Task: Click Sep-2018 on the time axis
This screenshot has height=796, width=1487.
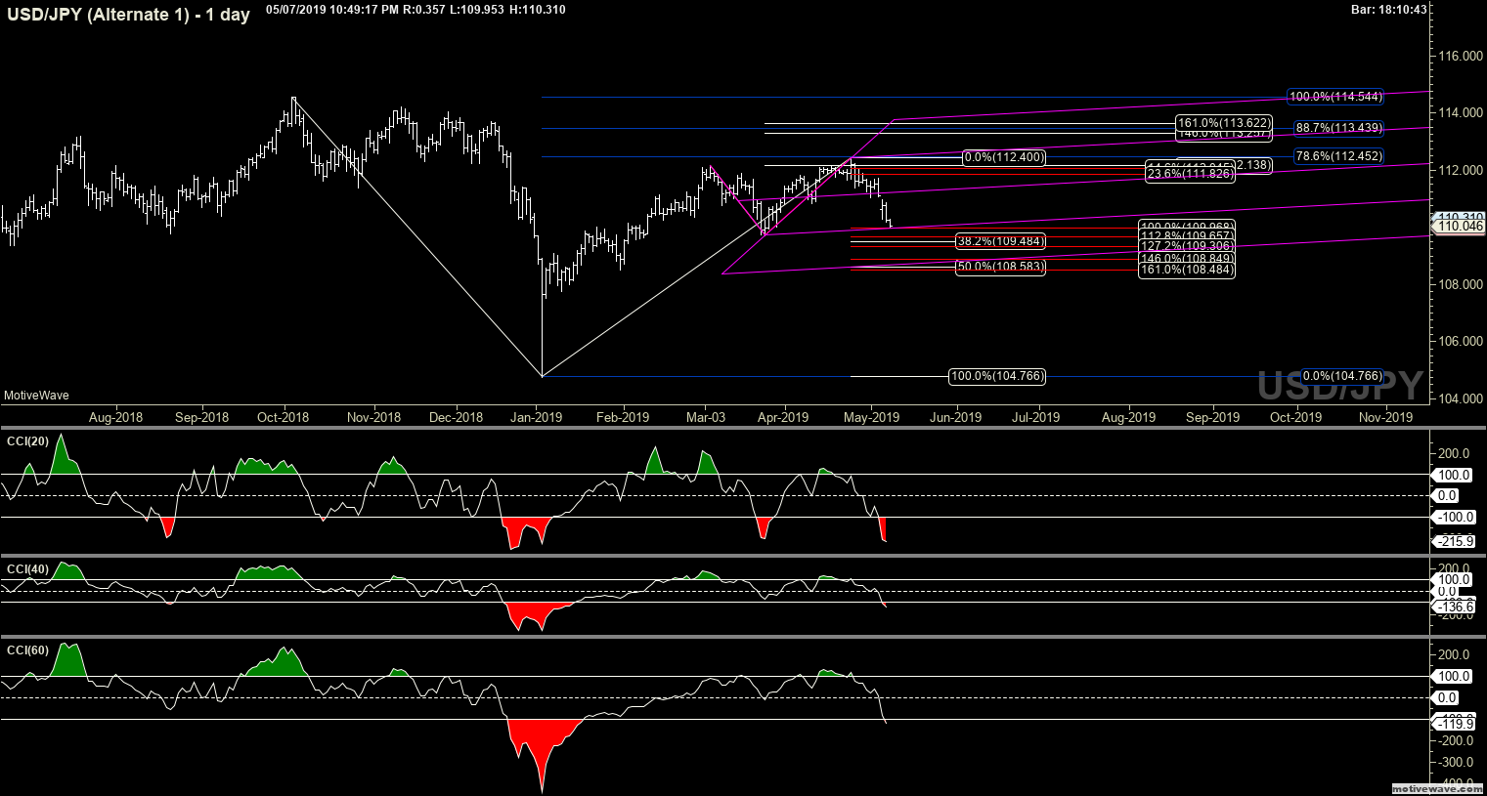Action: 201,417
